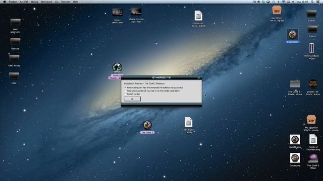Select the first movie file thumbnail
Viewport: 323px width, 181px height.
click(x=118, y=13)
